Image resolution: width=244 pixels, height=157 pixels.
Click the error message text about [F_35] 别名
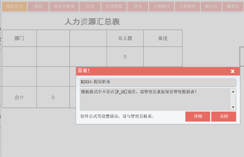pyautogui.click(x=139, y=92)
